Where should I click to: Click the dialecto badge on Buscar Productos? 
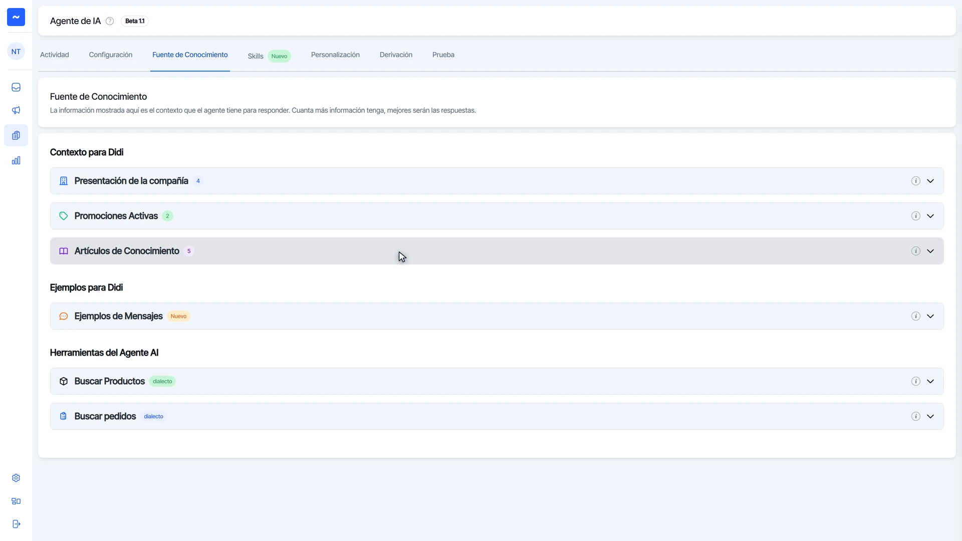162,381
